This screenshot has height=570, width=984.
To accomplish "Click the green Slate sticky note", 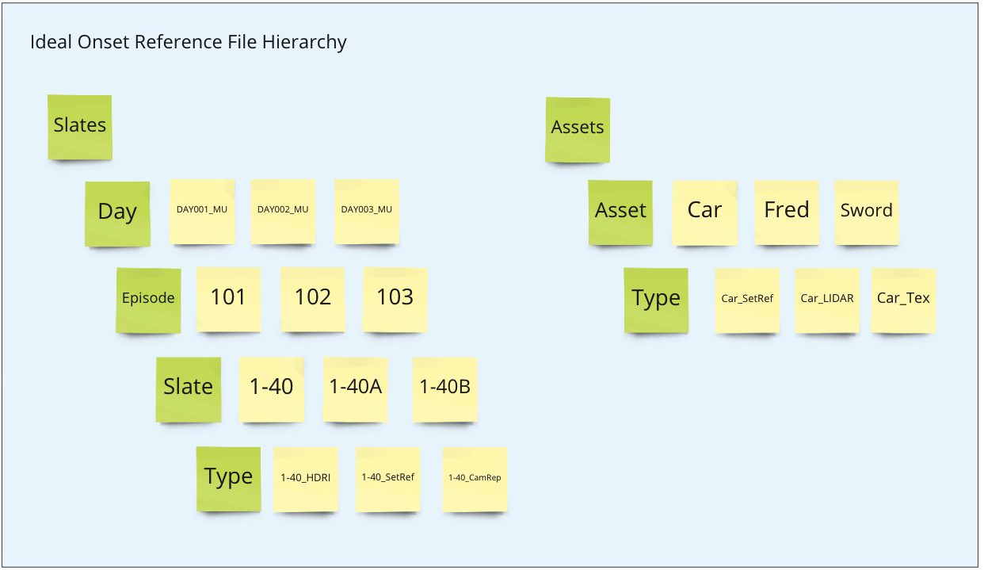I will (x=188, y=388).
